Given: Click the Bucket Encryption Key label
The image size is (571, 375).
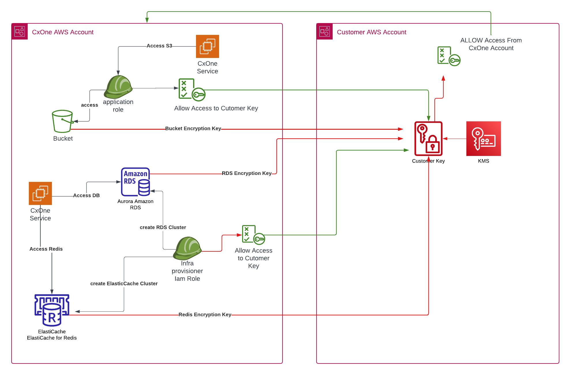Looking at the screenshot, I should pos(193,128).
